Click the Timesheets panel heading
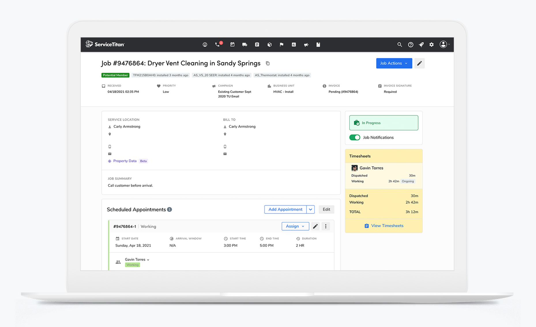Viewport: 536px width, 327px height. pyautogui.click(x=360, y=156)
